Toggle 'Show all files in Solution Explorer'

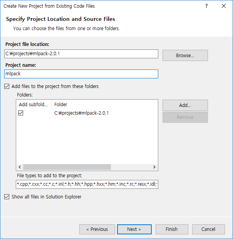pos(7,197)
